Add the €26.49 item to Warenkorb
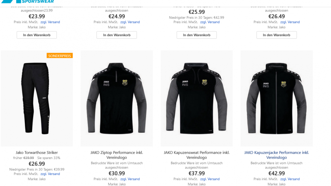This screenshot has height=186, width=331. click(x=277, y=35)
